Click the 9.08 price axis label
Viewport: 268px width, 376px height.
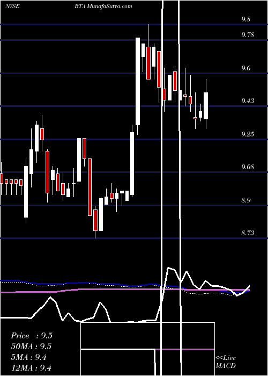[248, 167]
